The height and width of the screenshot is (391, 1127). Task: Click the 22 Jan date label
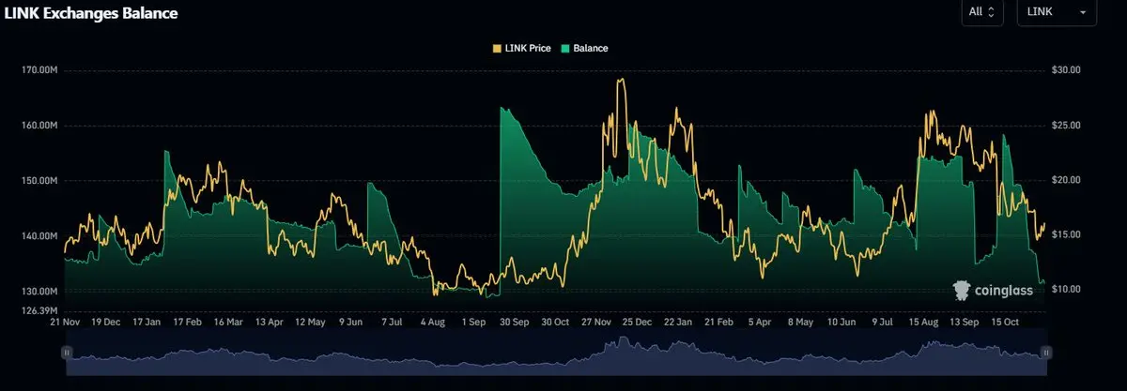pyautogui.click(x=677, y=322)
